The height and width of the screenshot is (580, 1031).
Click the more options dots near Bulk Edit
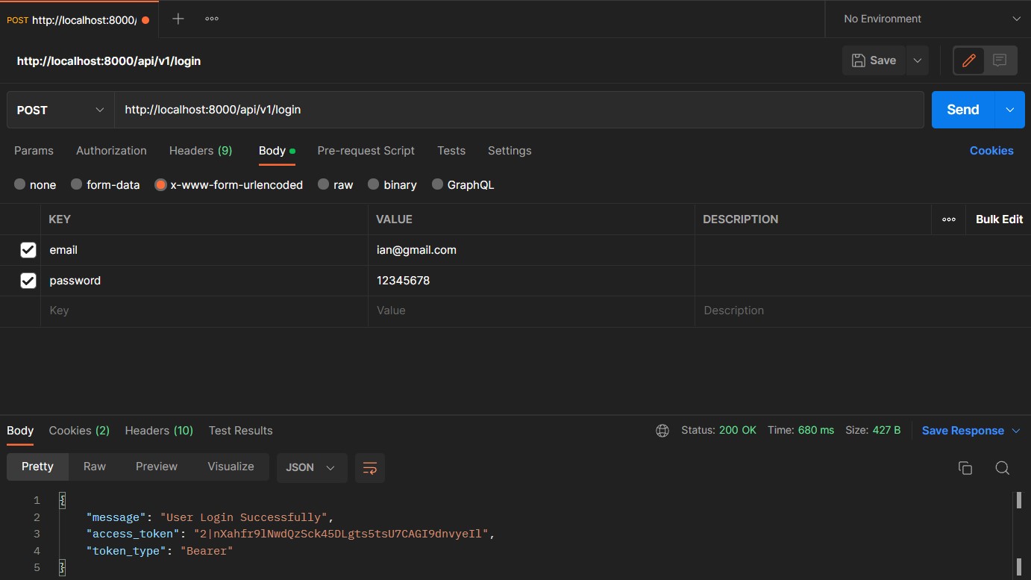(x=949, y=219)
